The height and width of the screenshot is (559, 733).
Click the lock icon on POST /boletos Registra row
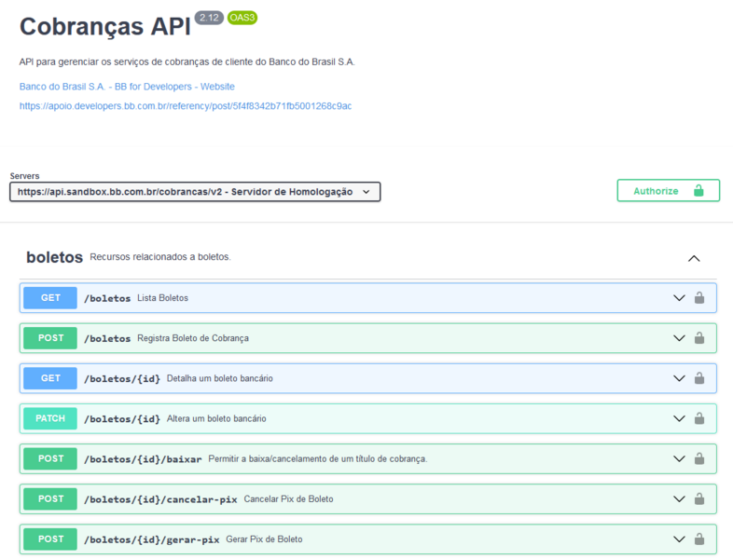tap(698, 338)
